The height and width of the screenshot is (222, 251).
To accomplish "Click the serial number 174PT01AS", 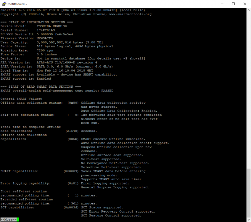I will (46, 30).
